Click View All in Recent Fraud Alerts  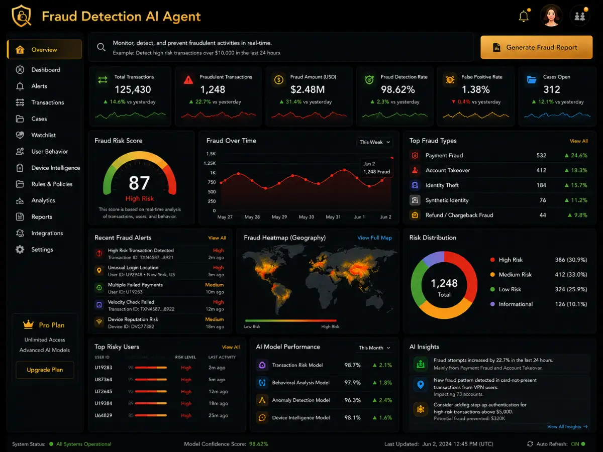217,238
